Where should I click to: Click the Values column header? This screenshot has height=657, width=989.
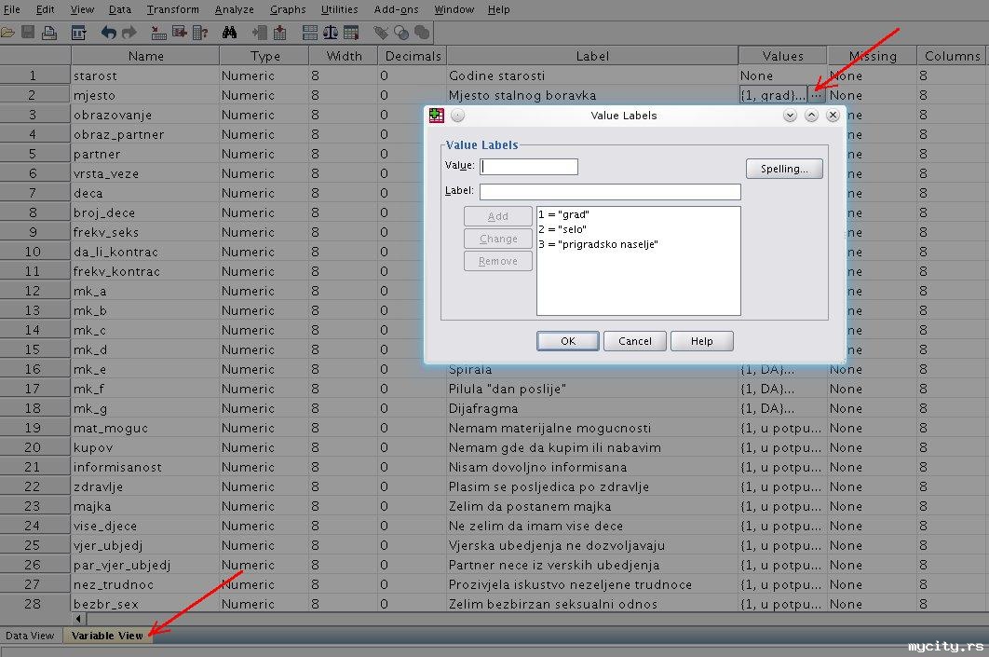(x=782, y=56)
